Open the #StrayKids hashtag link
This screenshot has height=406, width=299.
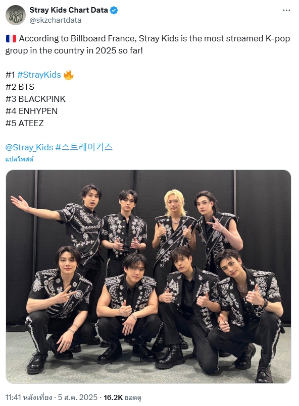[x=39, y=75]
